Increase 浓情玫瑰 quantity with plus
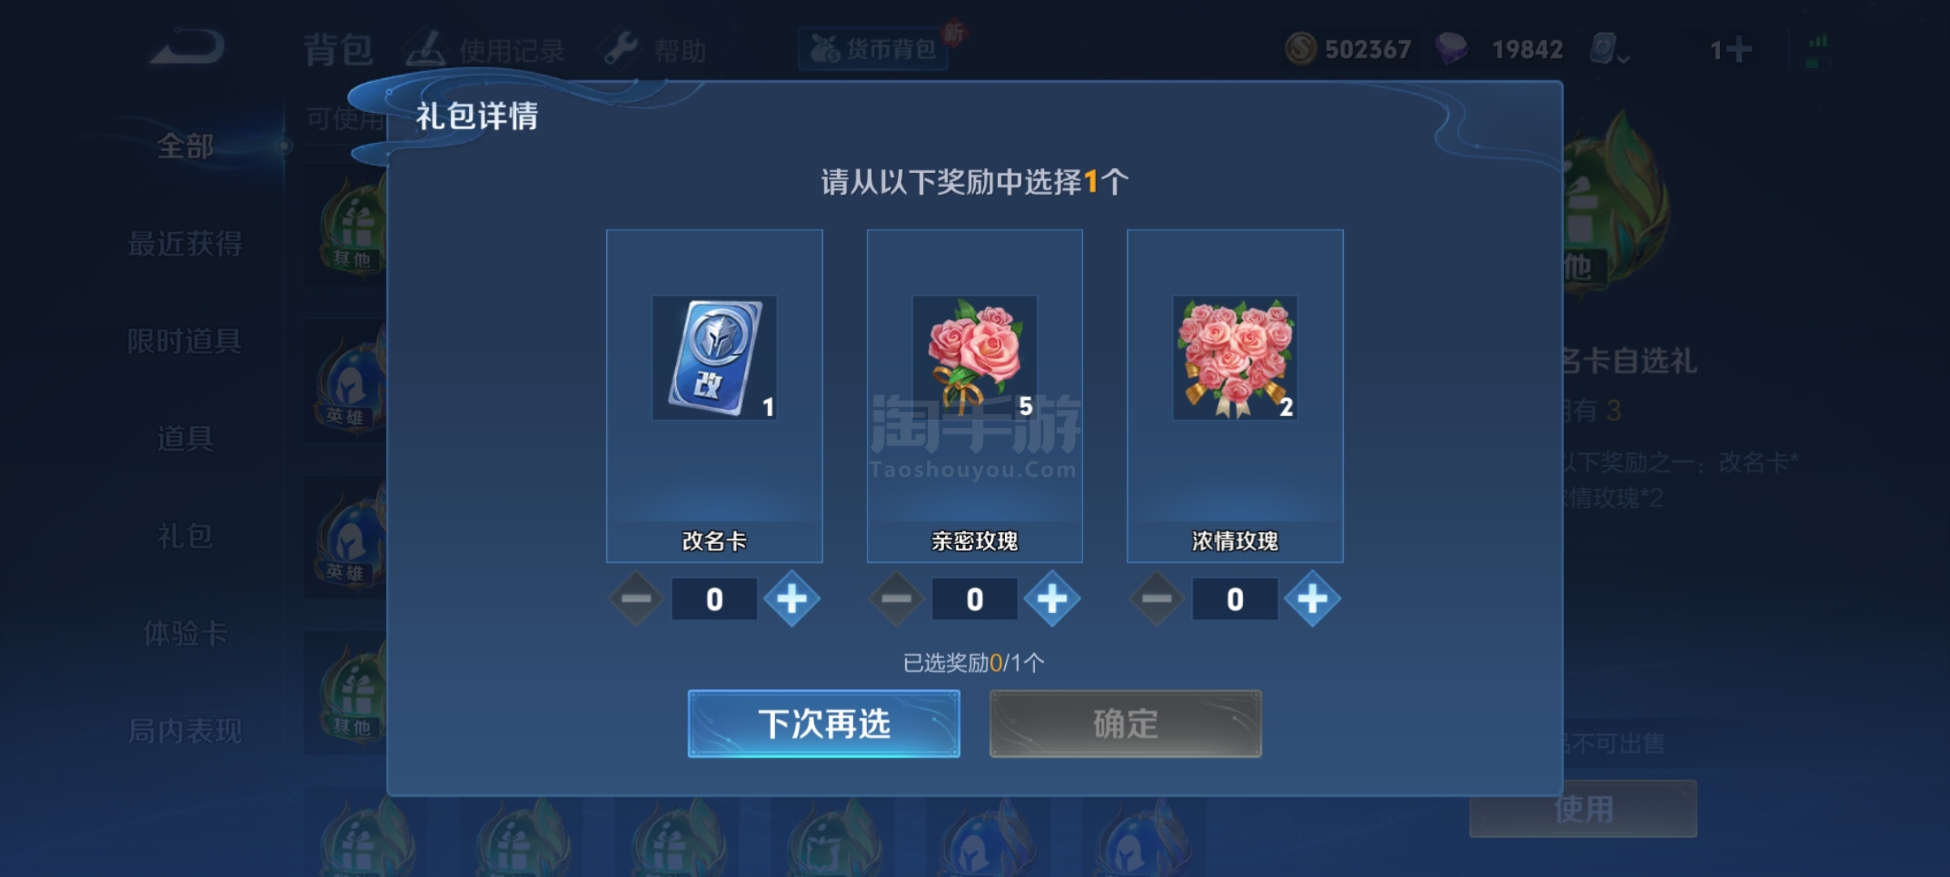The height and width of the screenshot is (877, 1950). (1312, 599)
